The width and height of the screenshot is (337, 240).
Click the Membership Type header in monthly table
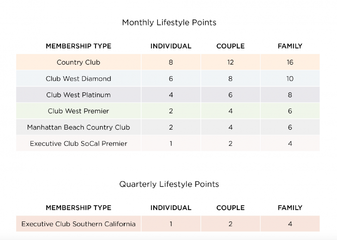[78, 46]
